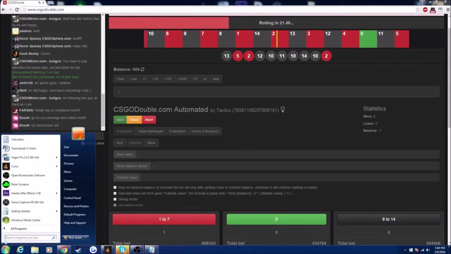This screenshot has height=254, width=451.
Task: Pause the automated bot
Action: tap(134, 120)
